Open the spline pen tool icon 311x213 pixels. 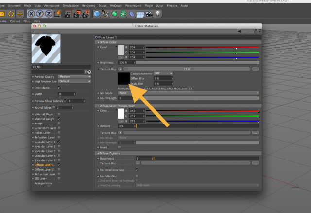[x=105, y=14]
